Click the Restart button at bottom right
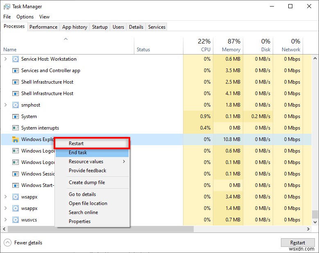 (298, 243)
